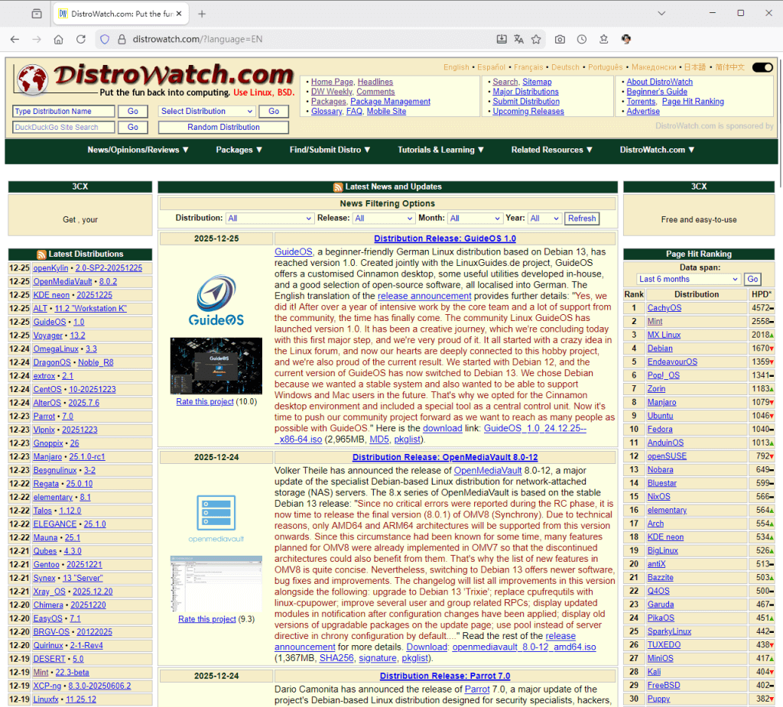Click Rate this project for GuideOS
Screen dimensions: 783x707
(205, 401)
